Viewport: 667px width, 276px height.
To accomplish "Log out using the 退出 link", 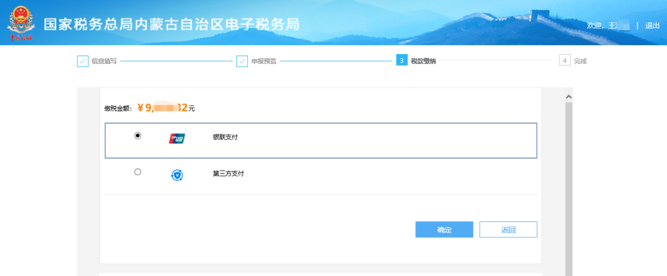I will tap(652, 26).
